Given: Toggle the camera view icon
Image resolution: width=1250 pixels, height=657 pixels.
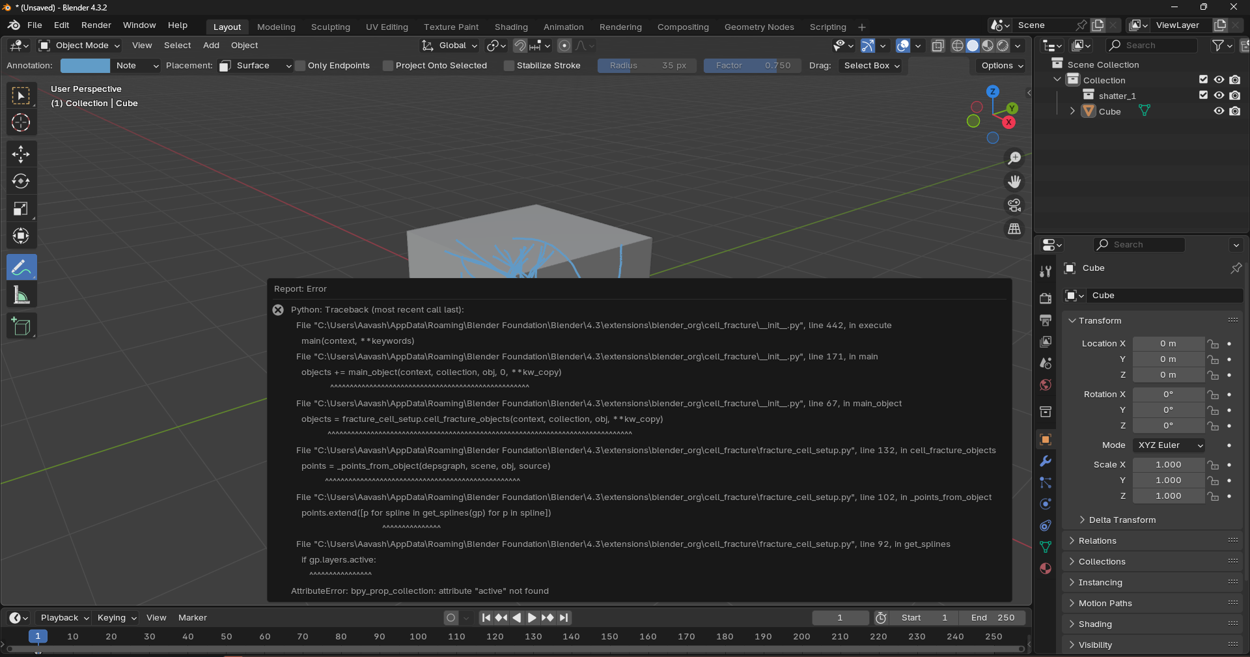Looking at the screenshot, I should tap(1014, 206).
